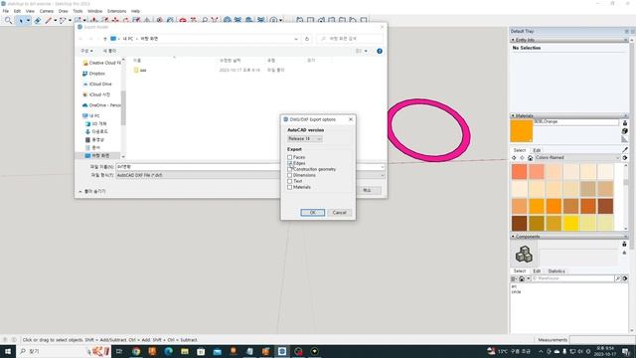Check the Dimensions export option
636x358 pixels.
tap(289, 175)
